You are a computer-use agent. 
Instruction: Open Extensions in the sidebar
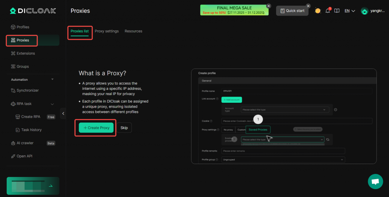[x=25, y=53]
